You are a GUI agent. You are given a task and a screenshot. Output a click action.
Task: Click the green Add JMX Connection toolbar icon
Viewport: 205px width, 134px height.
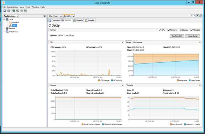click(x=14, y=11)
